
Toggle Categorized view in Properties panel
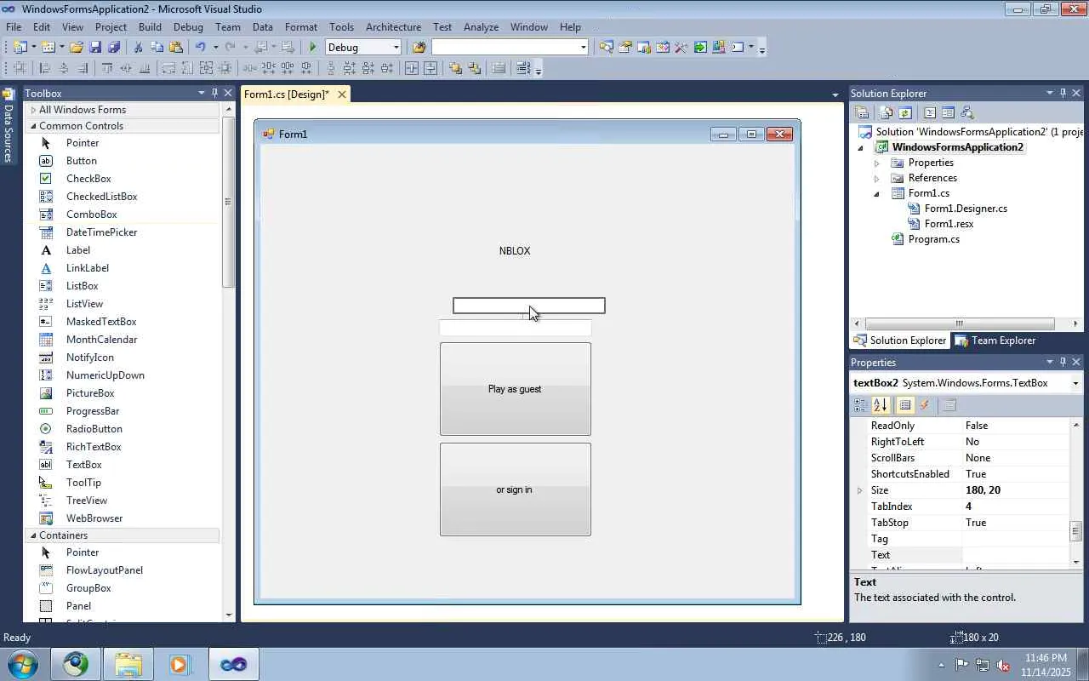[860, 405]
